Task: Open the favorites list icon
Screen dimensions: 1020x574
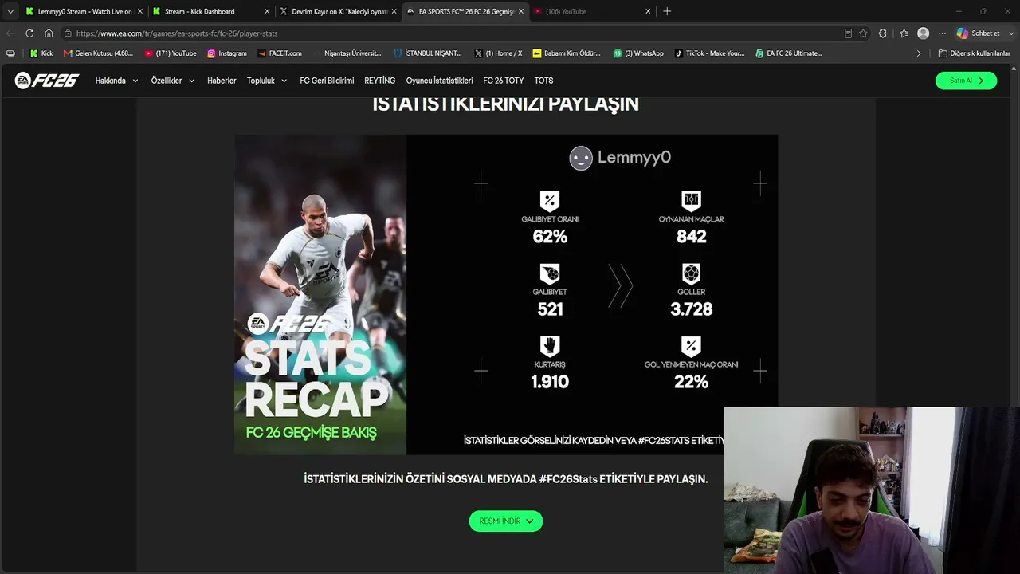Action: [904, 33]
